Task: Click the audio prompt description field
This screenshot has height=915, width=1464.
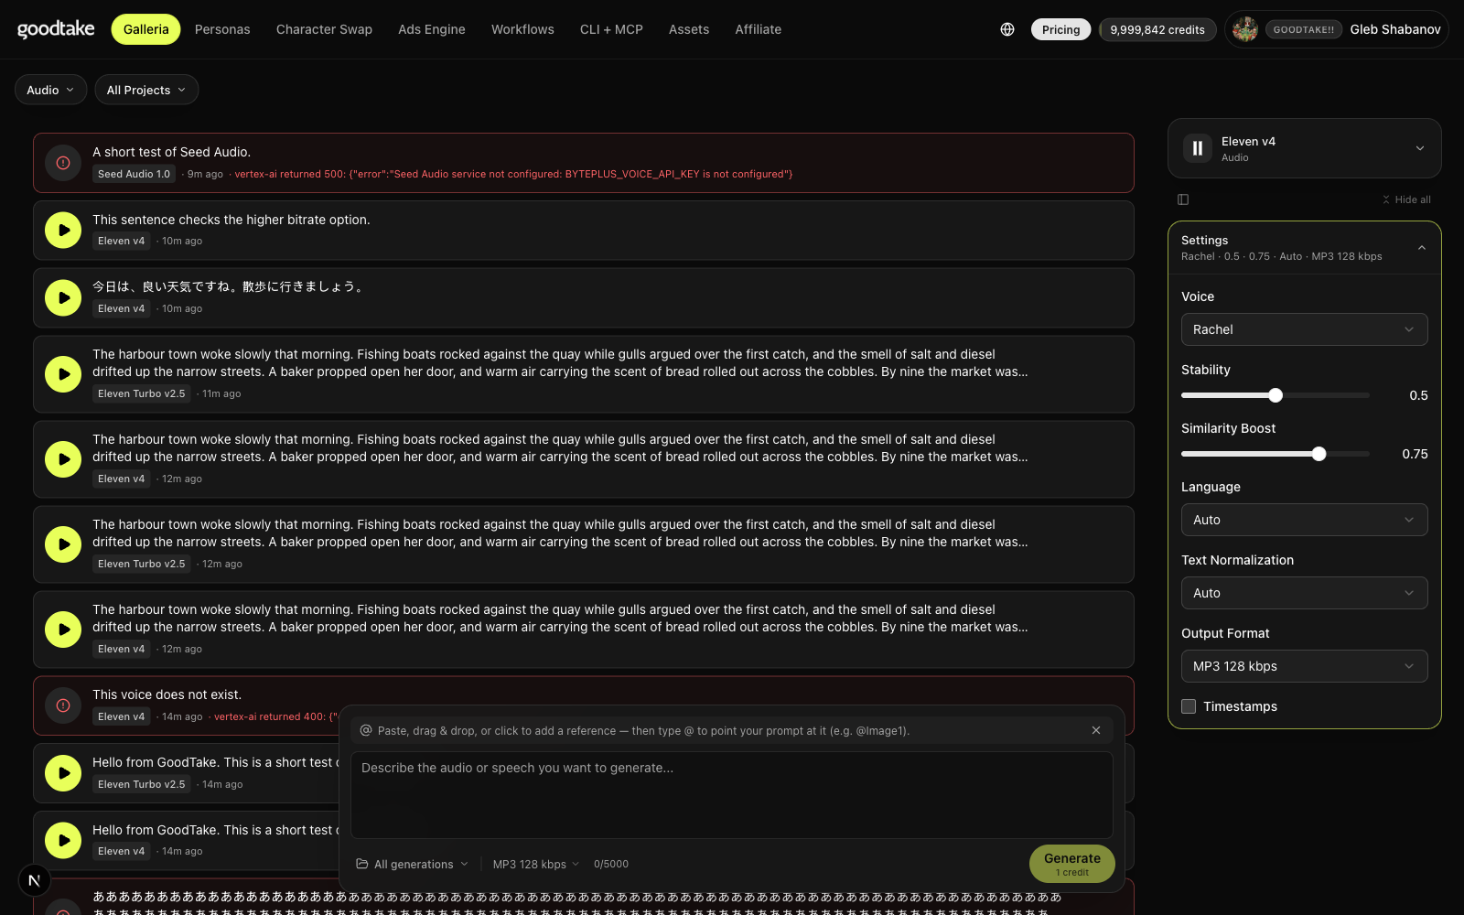Action: 732,795
